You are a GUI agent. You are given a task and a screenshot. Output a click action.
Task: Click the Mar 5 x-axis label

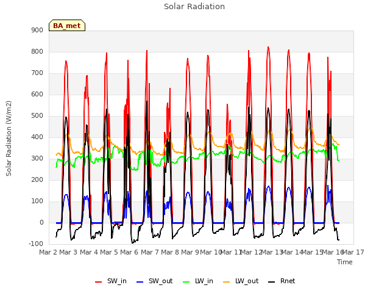point(109,252)
